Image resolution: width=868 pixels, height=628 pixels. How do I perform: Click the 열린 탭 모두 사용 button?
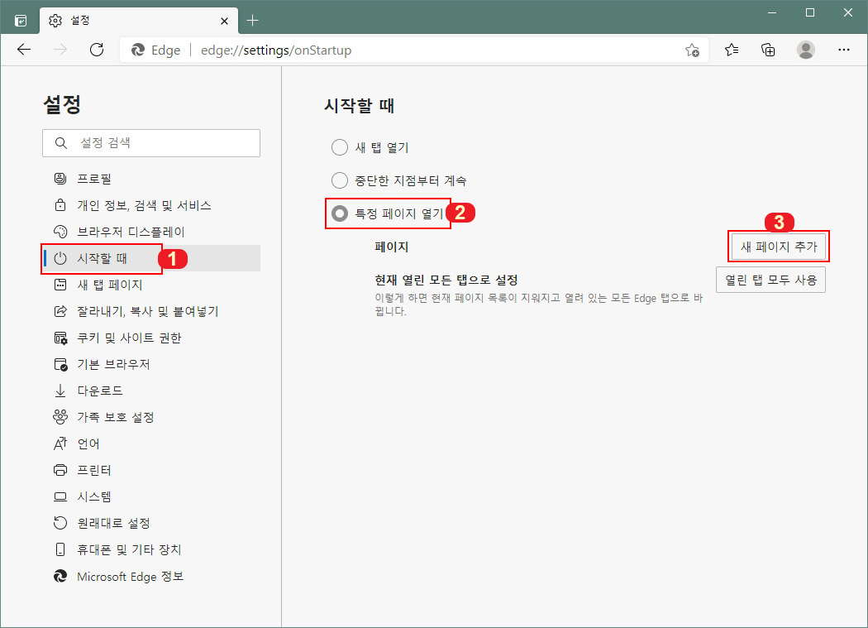770,280
